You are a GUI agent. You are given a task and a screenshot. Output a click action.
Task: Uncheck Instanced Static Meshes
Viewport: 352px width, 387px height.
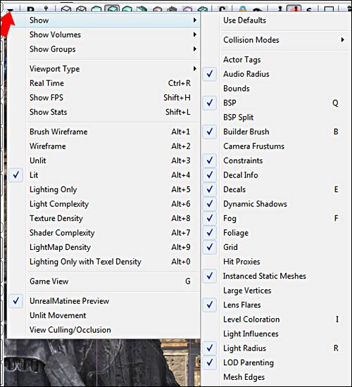point(277,276)
